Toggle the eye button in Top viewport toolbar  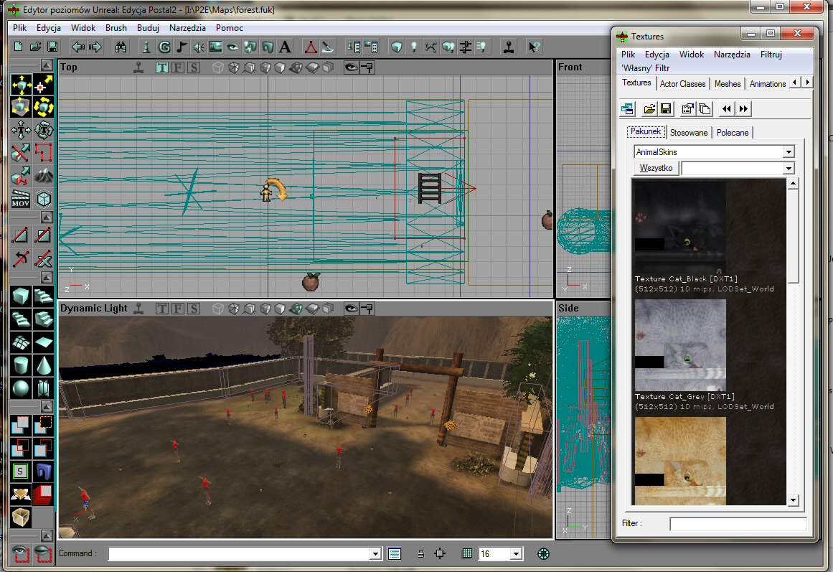tap(351, 67)
